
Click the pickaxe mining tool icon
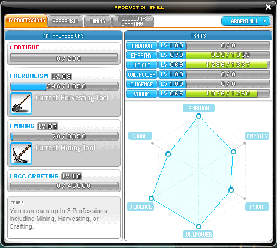tap(21, 153)
